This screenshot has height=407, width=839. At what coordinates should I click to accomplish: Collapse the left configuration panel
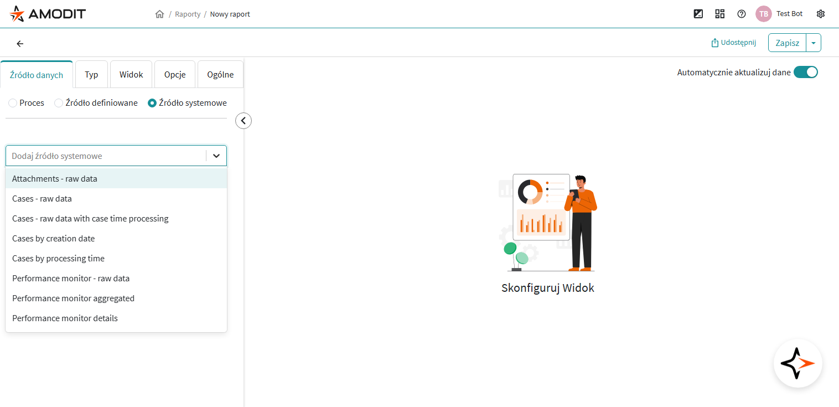coord(243,120)
